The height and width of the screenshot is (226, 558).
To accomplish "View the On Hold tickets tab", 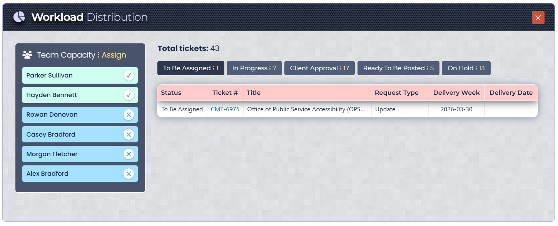I will 466,68.
